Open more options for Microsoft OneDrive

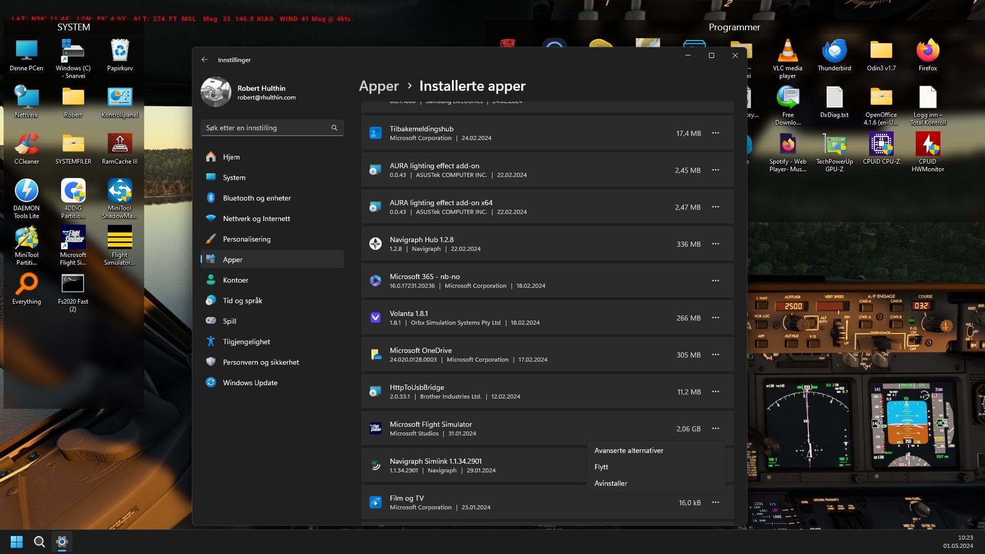point(715,354)
